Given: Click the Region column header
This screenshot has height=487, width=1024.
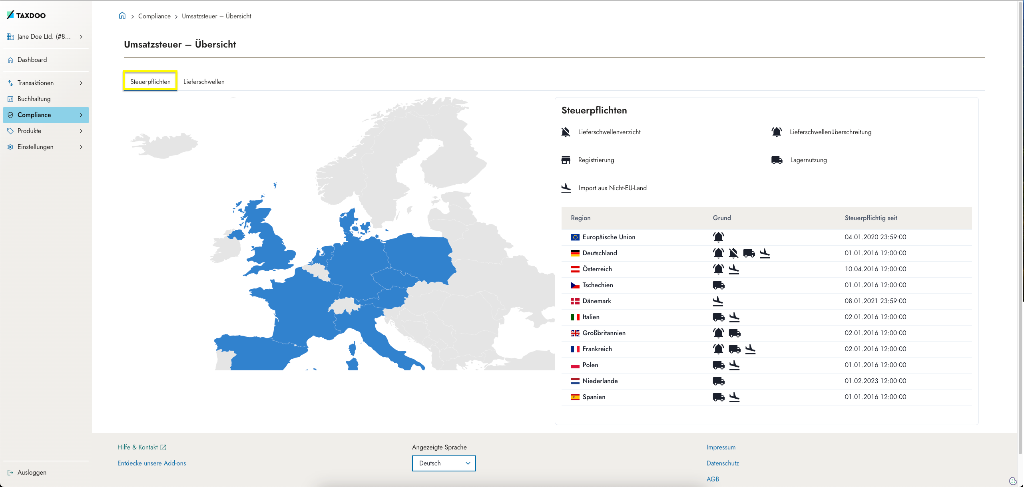Looking at the screenshot, I should coord(580,218).
